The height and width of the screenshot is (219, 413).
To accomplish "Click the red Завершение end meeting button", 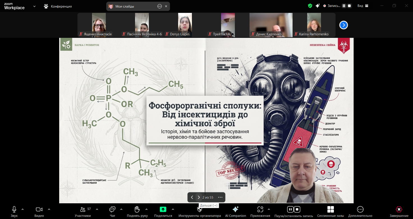I will click(399, 209).
